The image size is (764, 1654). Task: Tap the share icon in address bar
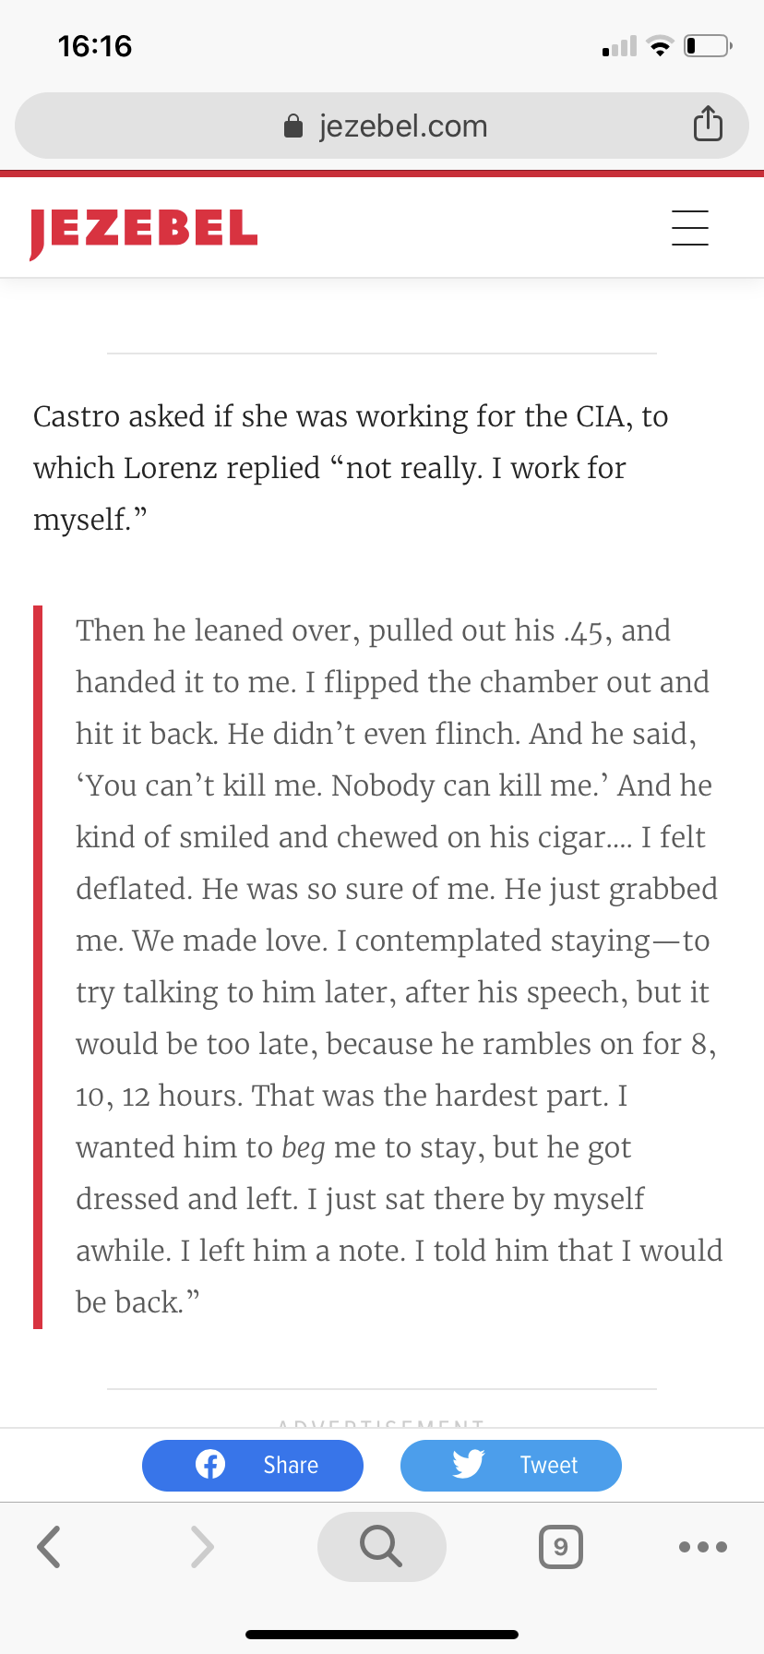click(708, 124)
